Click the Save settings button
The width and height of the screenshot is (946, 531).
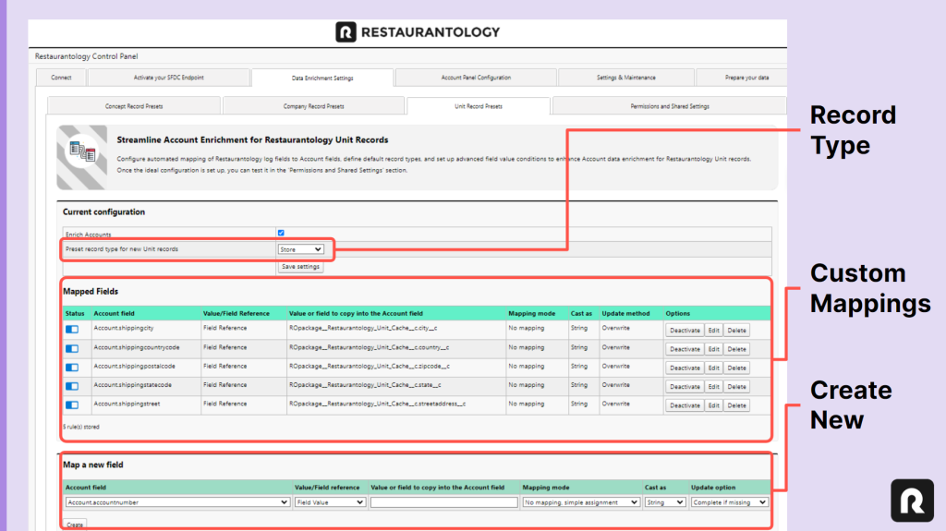coord(300,267)
